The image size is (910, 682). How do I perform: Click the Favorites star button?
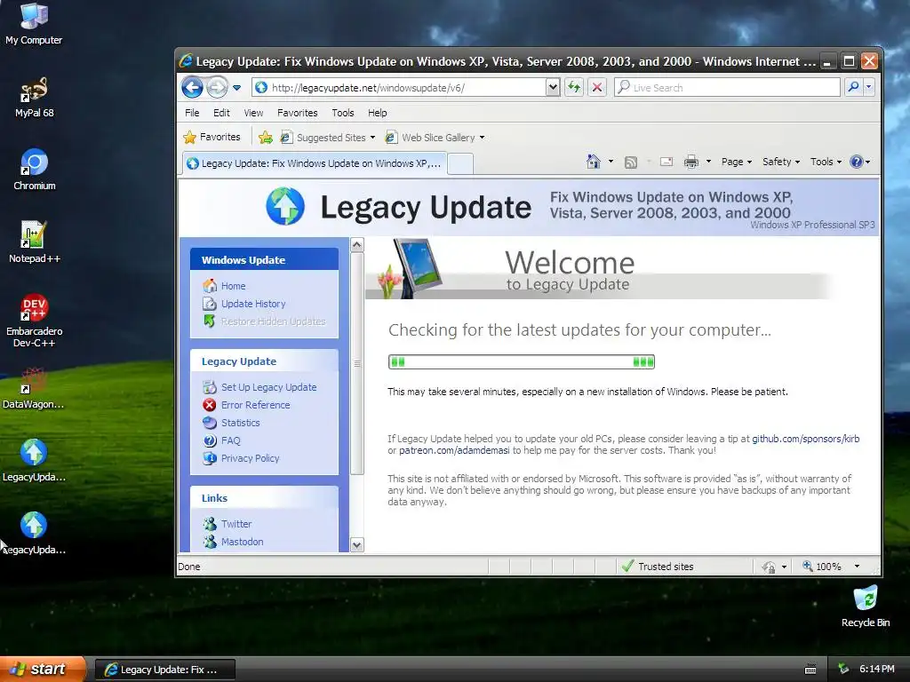(x=212, y=137)
